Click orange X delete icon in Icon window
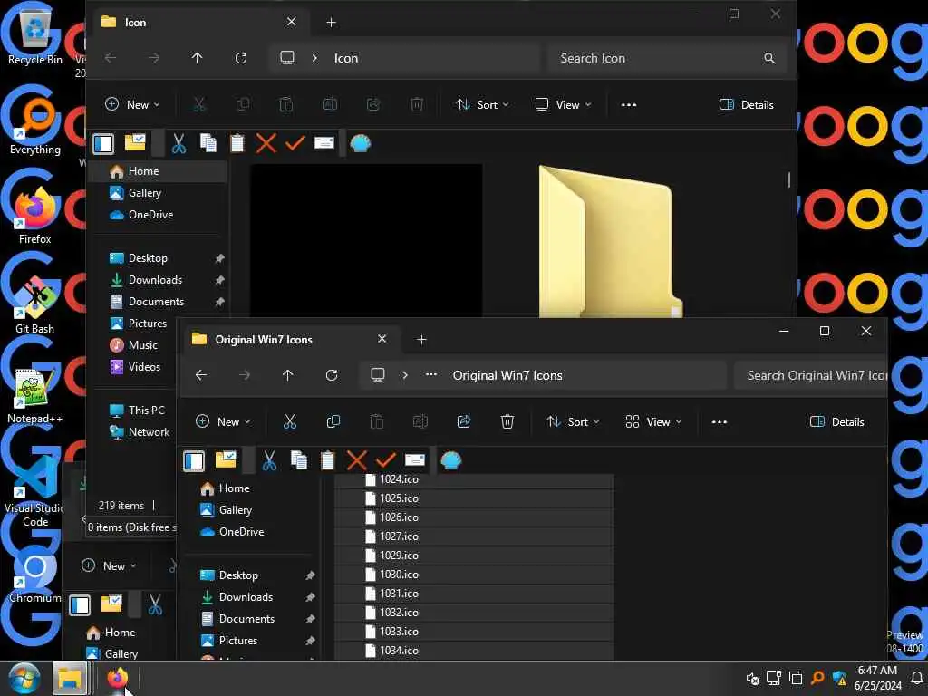The image size is (928, 696). tap(266, 143)
